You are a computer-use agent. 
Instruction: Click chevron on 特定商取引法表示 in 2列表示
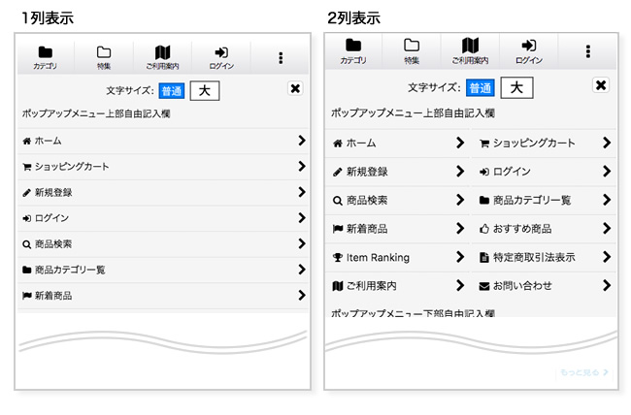607,257
